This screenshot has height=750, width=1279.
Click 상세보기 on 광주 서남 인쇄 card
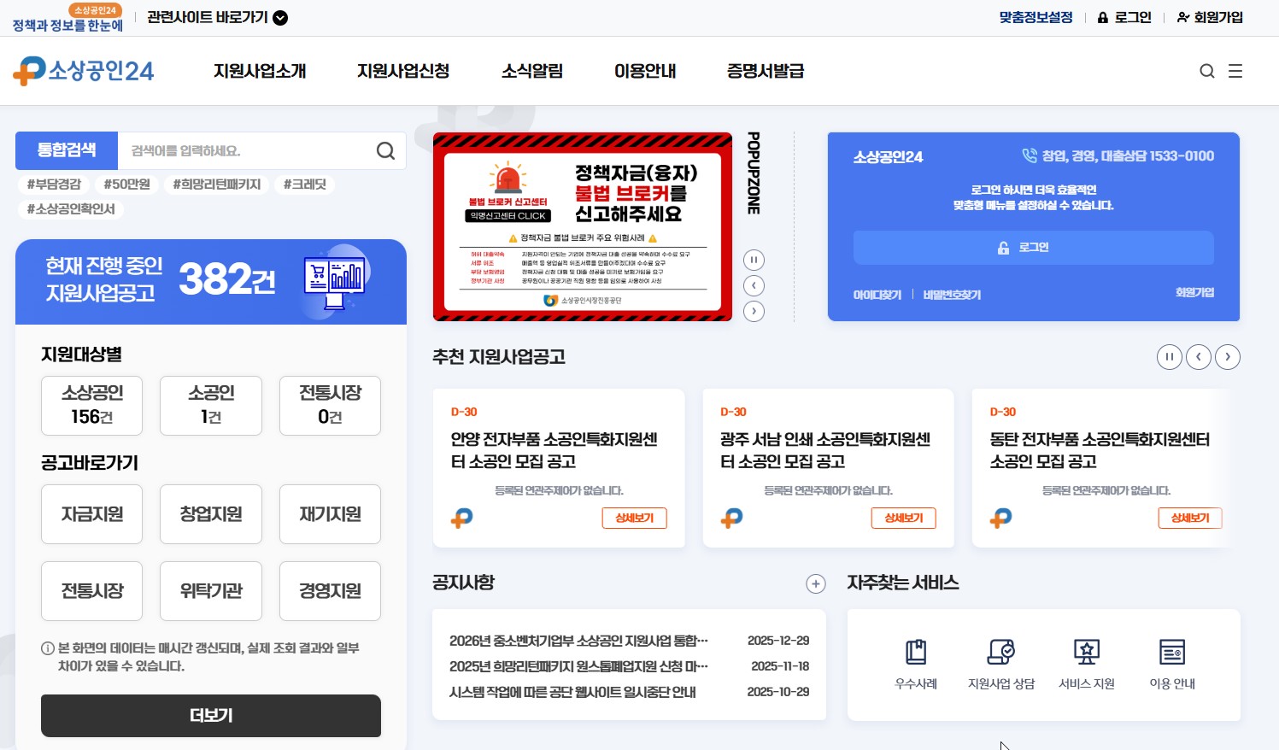click(x=904, y=518)
